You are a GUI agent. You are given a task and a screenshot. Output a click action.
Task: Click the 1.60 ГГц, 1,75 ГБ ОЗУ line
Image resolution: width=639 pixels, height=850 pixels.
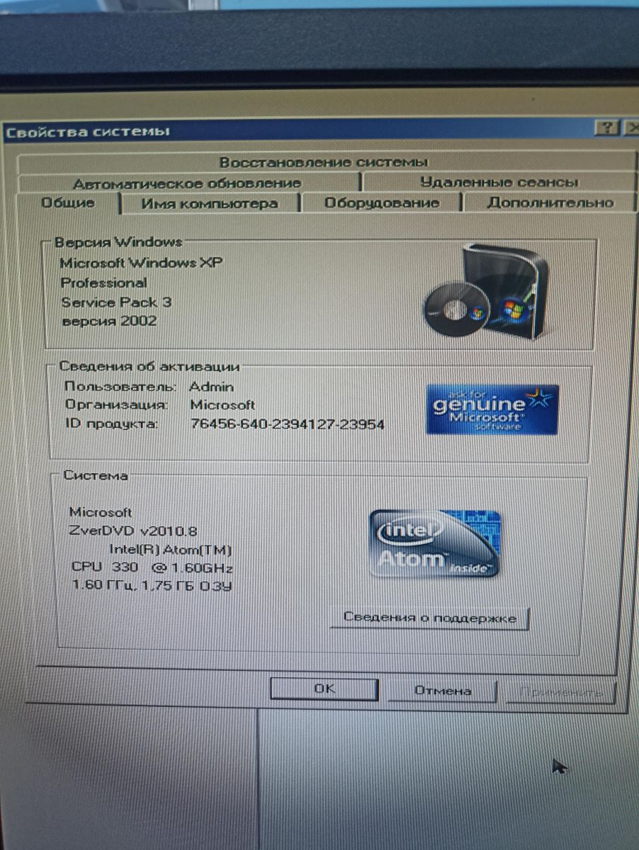pos(152,586)
